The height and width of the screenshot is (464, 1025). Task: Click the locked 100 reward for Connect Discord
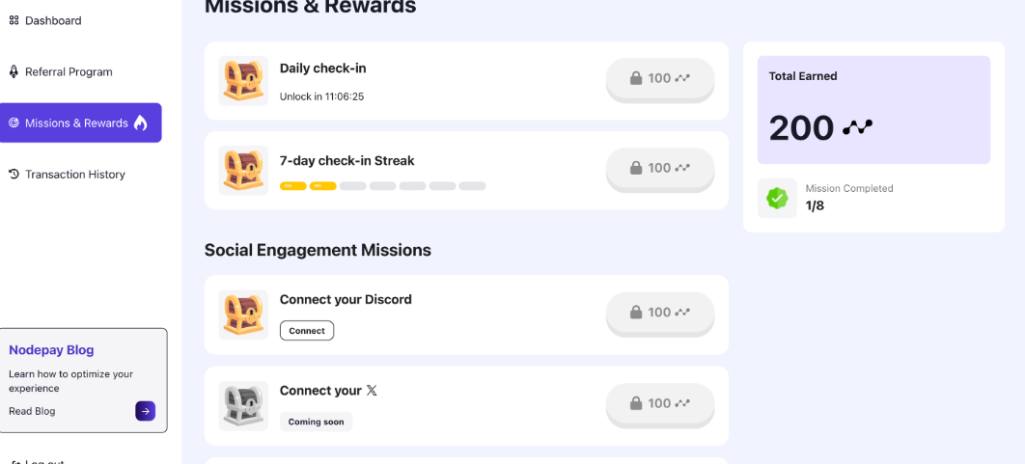660,314
